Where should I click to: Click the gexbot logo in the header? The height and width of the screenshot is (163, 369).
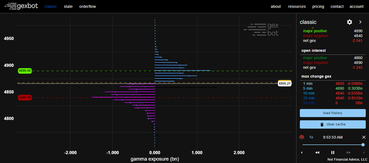pos(21,6)
